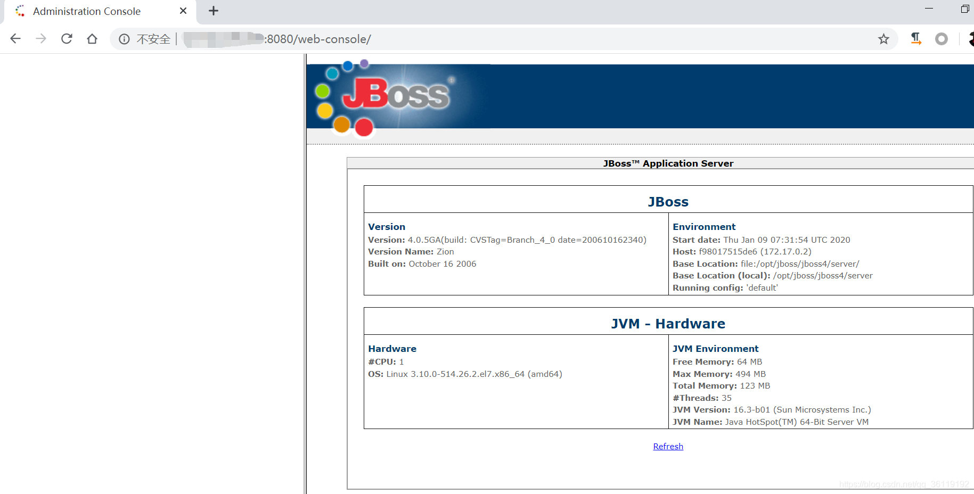Click the #CPU: 1 line
Screen dimensions: 974x494
click(386, 362)
